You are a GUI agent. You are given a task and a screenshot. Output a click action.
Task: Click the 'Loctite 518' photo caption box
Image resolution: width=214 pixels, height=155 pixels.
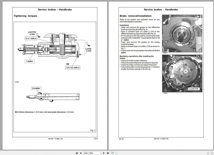(x=193, y=89)
